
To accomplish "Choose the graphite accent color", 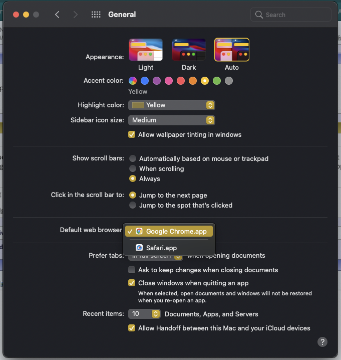I will click(229, 81).
